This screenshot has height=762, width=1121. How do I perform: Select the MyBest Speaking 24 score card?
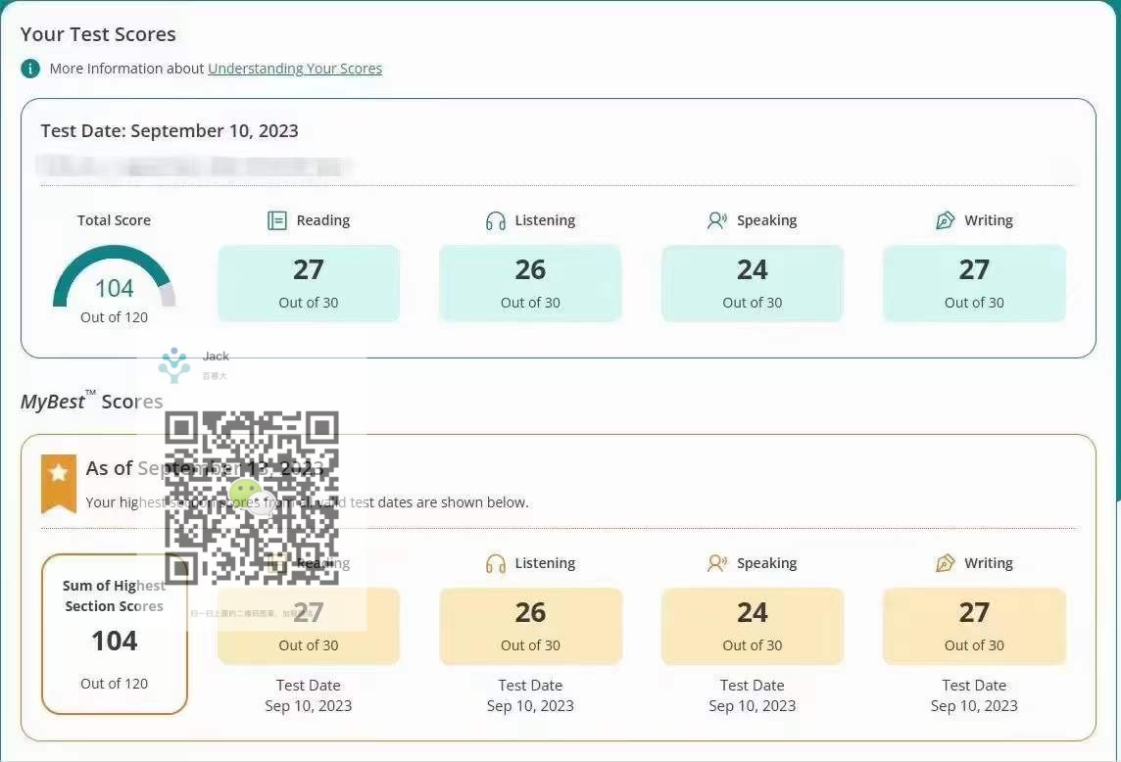753,626
